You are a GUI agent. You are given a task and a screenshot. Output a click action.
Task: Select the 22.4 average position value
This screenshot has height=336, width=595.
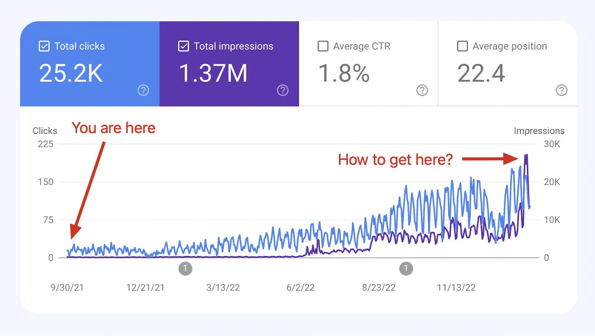click(x=481, y=73)
